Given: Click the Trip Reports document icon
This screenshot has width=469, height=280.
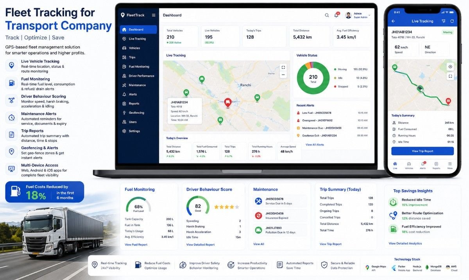Looking at the screenshot, I should coord(11,134).
